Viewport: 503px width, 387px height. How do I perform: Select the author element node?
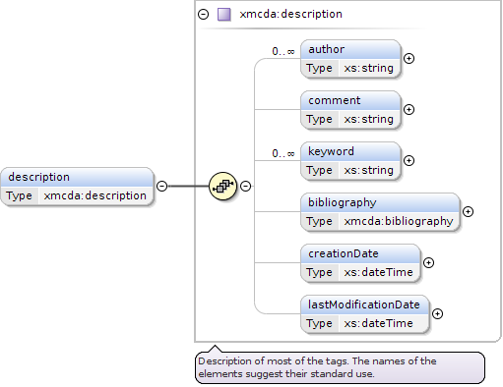coord(350,59)
